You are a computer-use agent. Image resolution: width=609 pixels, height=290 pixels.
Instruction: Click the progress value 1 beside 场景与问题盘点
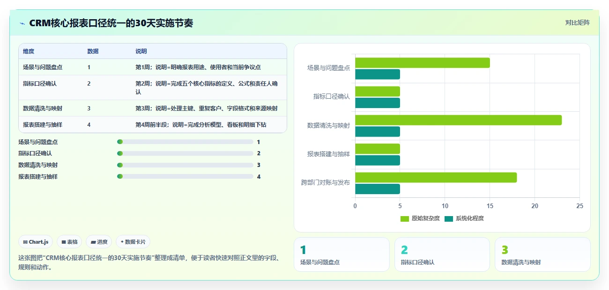pyautogui.click(x=259, y=142)
